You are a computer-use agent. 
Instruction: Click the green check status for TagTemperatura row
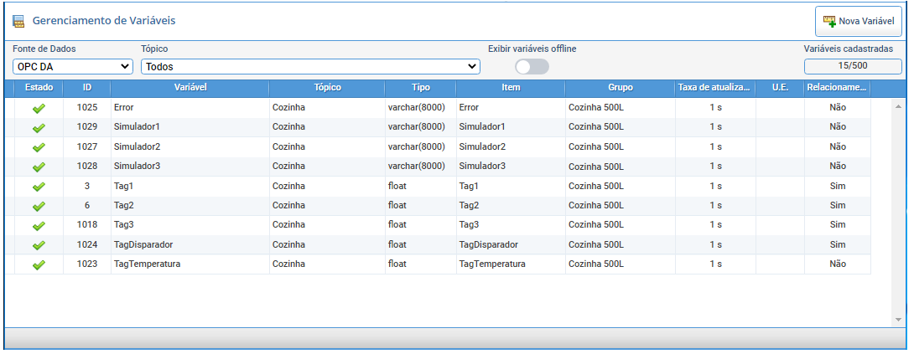(39, 265)
